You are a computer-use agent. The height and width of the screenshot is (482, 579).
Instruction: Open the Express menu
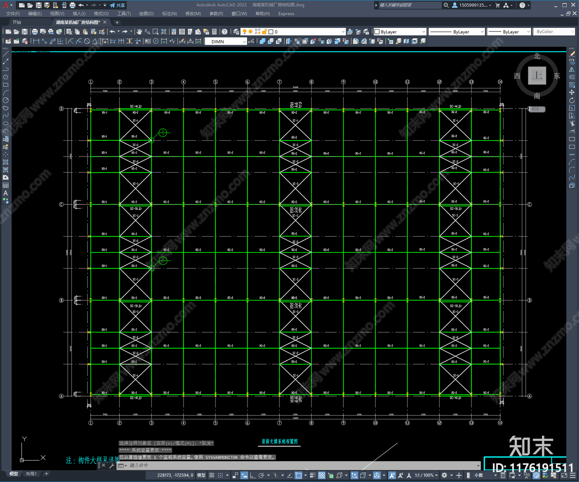coord(286,14)
